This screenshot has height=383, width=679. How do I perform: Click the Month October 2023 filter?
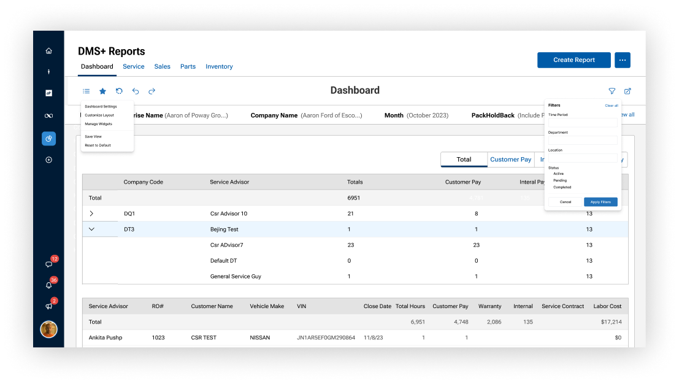point(416,115)
